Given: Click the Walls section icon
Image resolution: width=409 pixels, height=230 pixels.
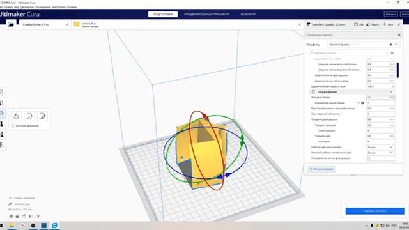Looking at the screenshot, I should coord(313,92).
